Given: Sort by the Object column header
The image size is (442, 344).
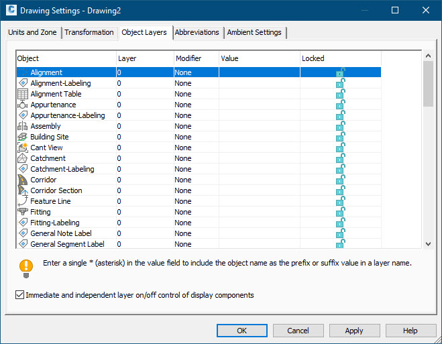Looking at the screenshot, I should pyautogui.click(x=66, y=58).
